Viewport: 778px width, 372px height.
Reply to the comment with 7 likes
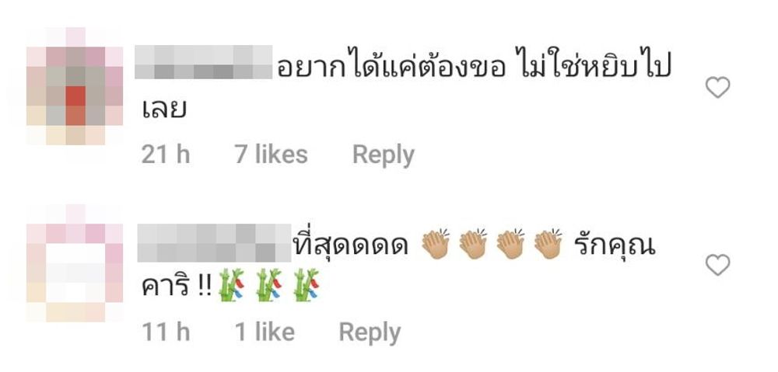tap(383, 155)
